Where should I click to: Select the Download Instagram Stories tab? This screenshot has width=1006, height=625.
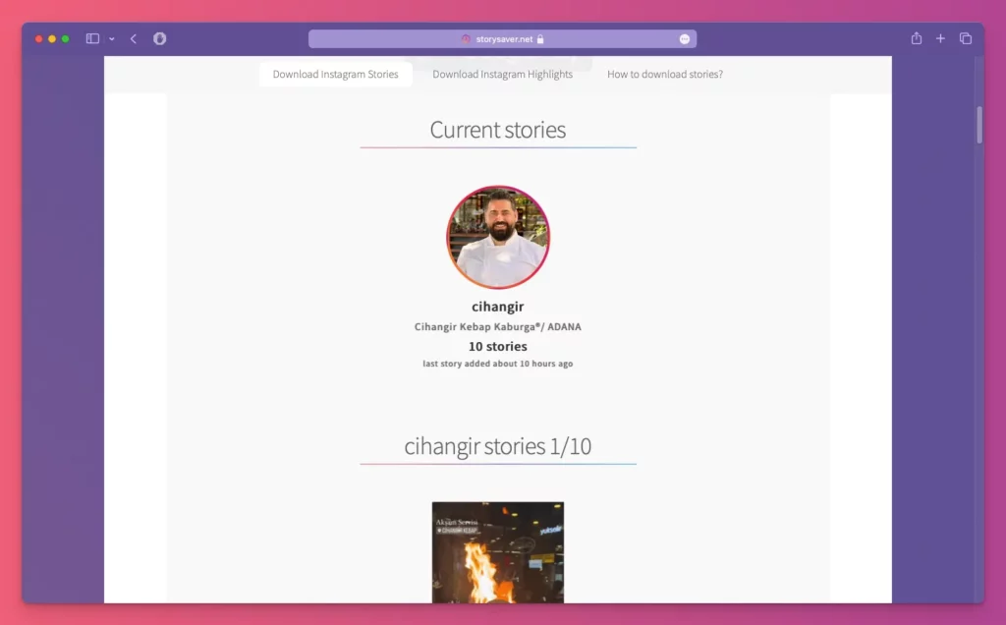tap(336, 75)
